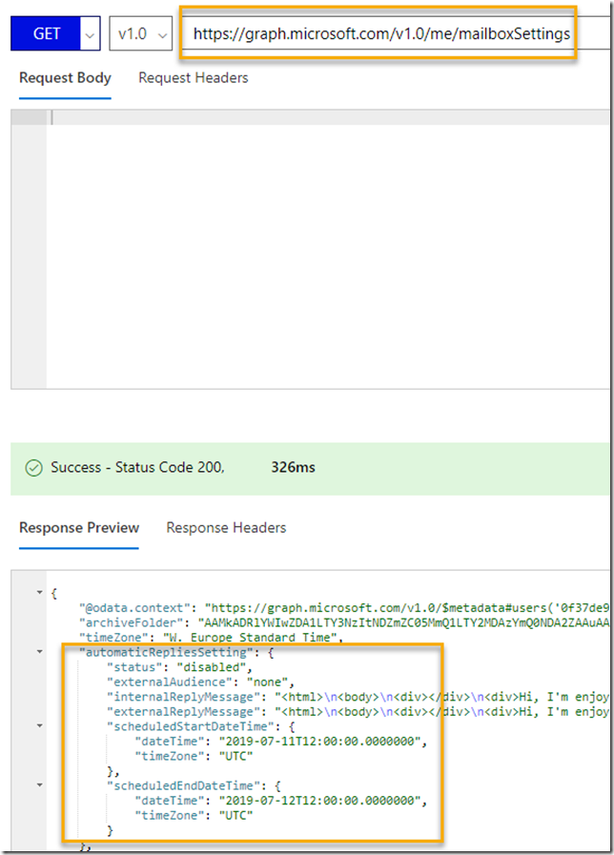Screen dimensions: 614x855
Task: Click the Graph request URL field
Action: click(396, 33)
